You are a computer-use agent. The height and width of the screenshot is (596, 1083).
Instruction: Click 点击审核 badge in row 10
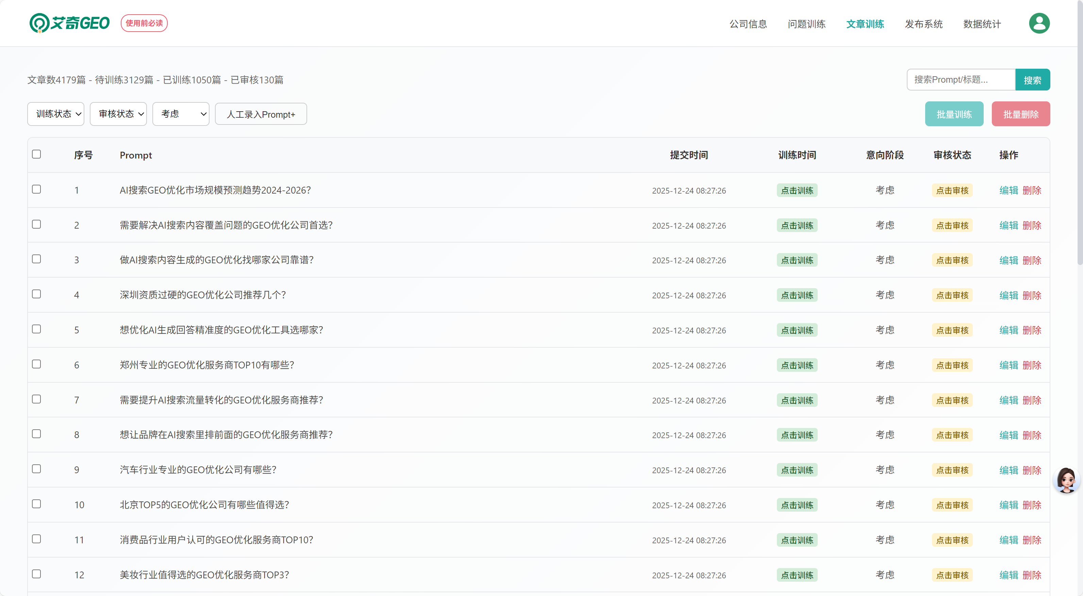(952, 505)
